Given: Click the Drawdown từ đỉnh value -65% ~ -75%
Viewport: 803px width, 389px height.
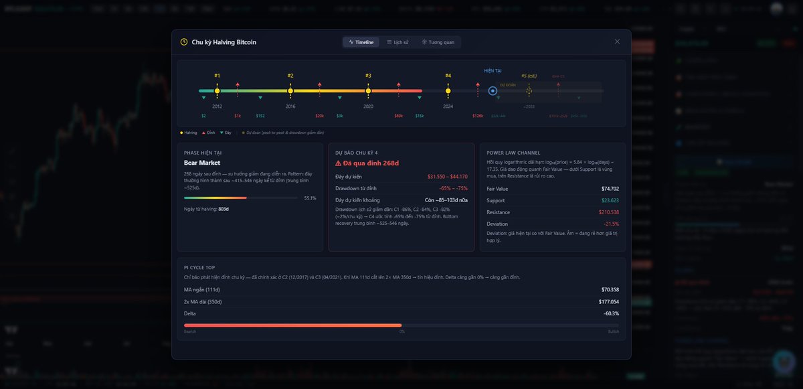Looking at the screenshot, I should [453, 188].
